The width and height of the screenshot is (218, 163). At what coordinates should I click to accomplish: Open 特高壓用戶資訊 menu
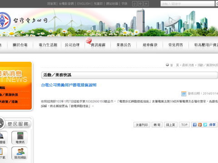tap(206, 45)
